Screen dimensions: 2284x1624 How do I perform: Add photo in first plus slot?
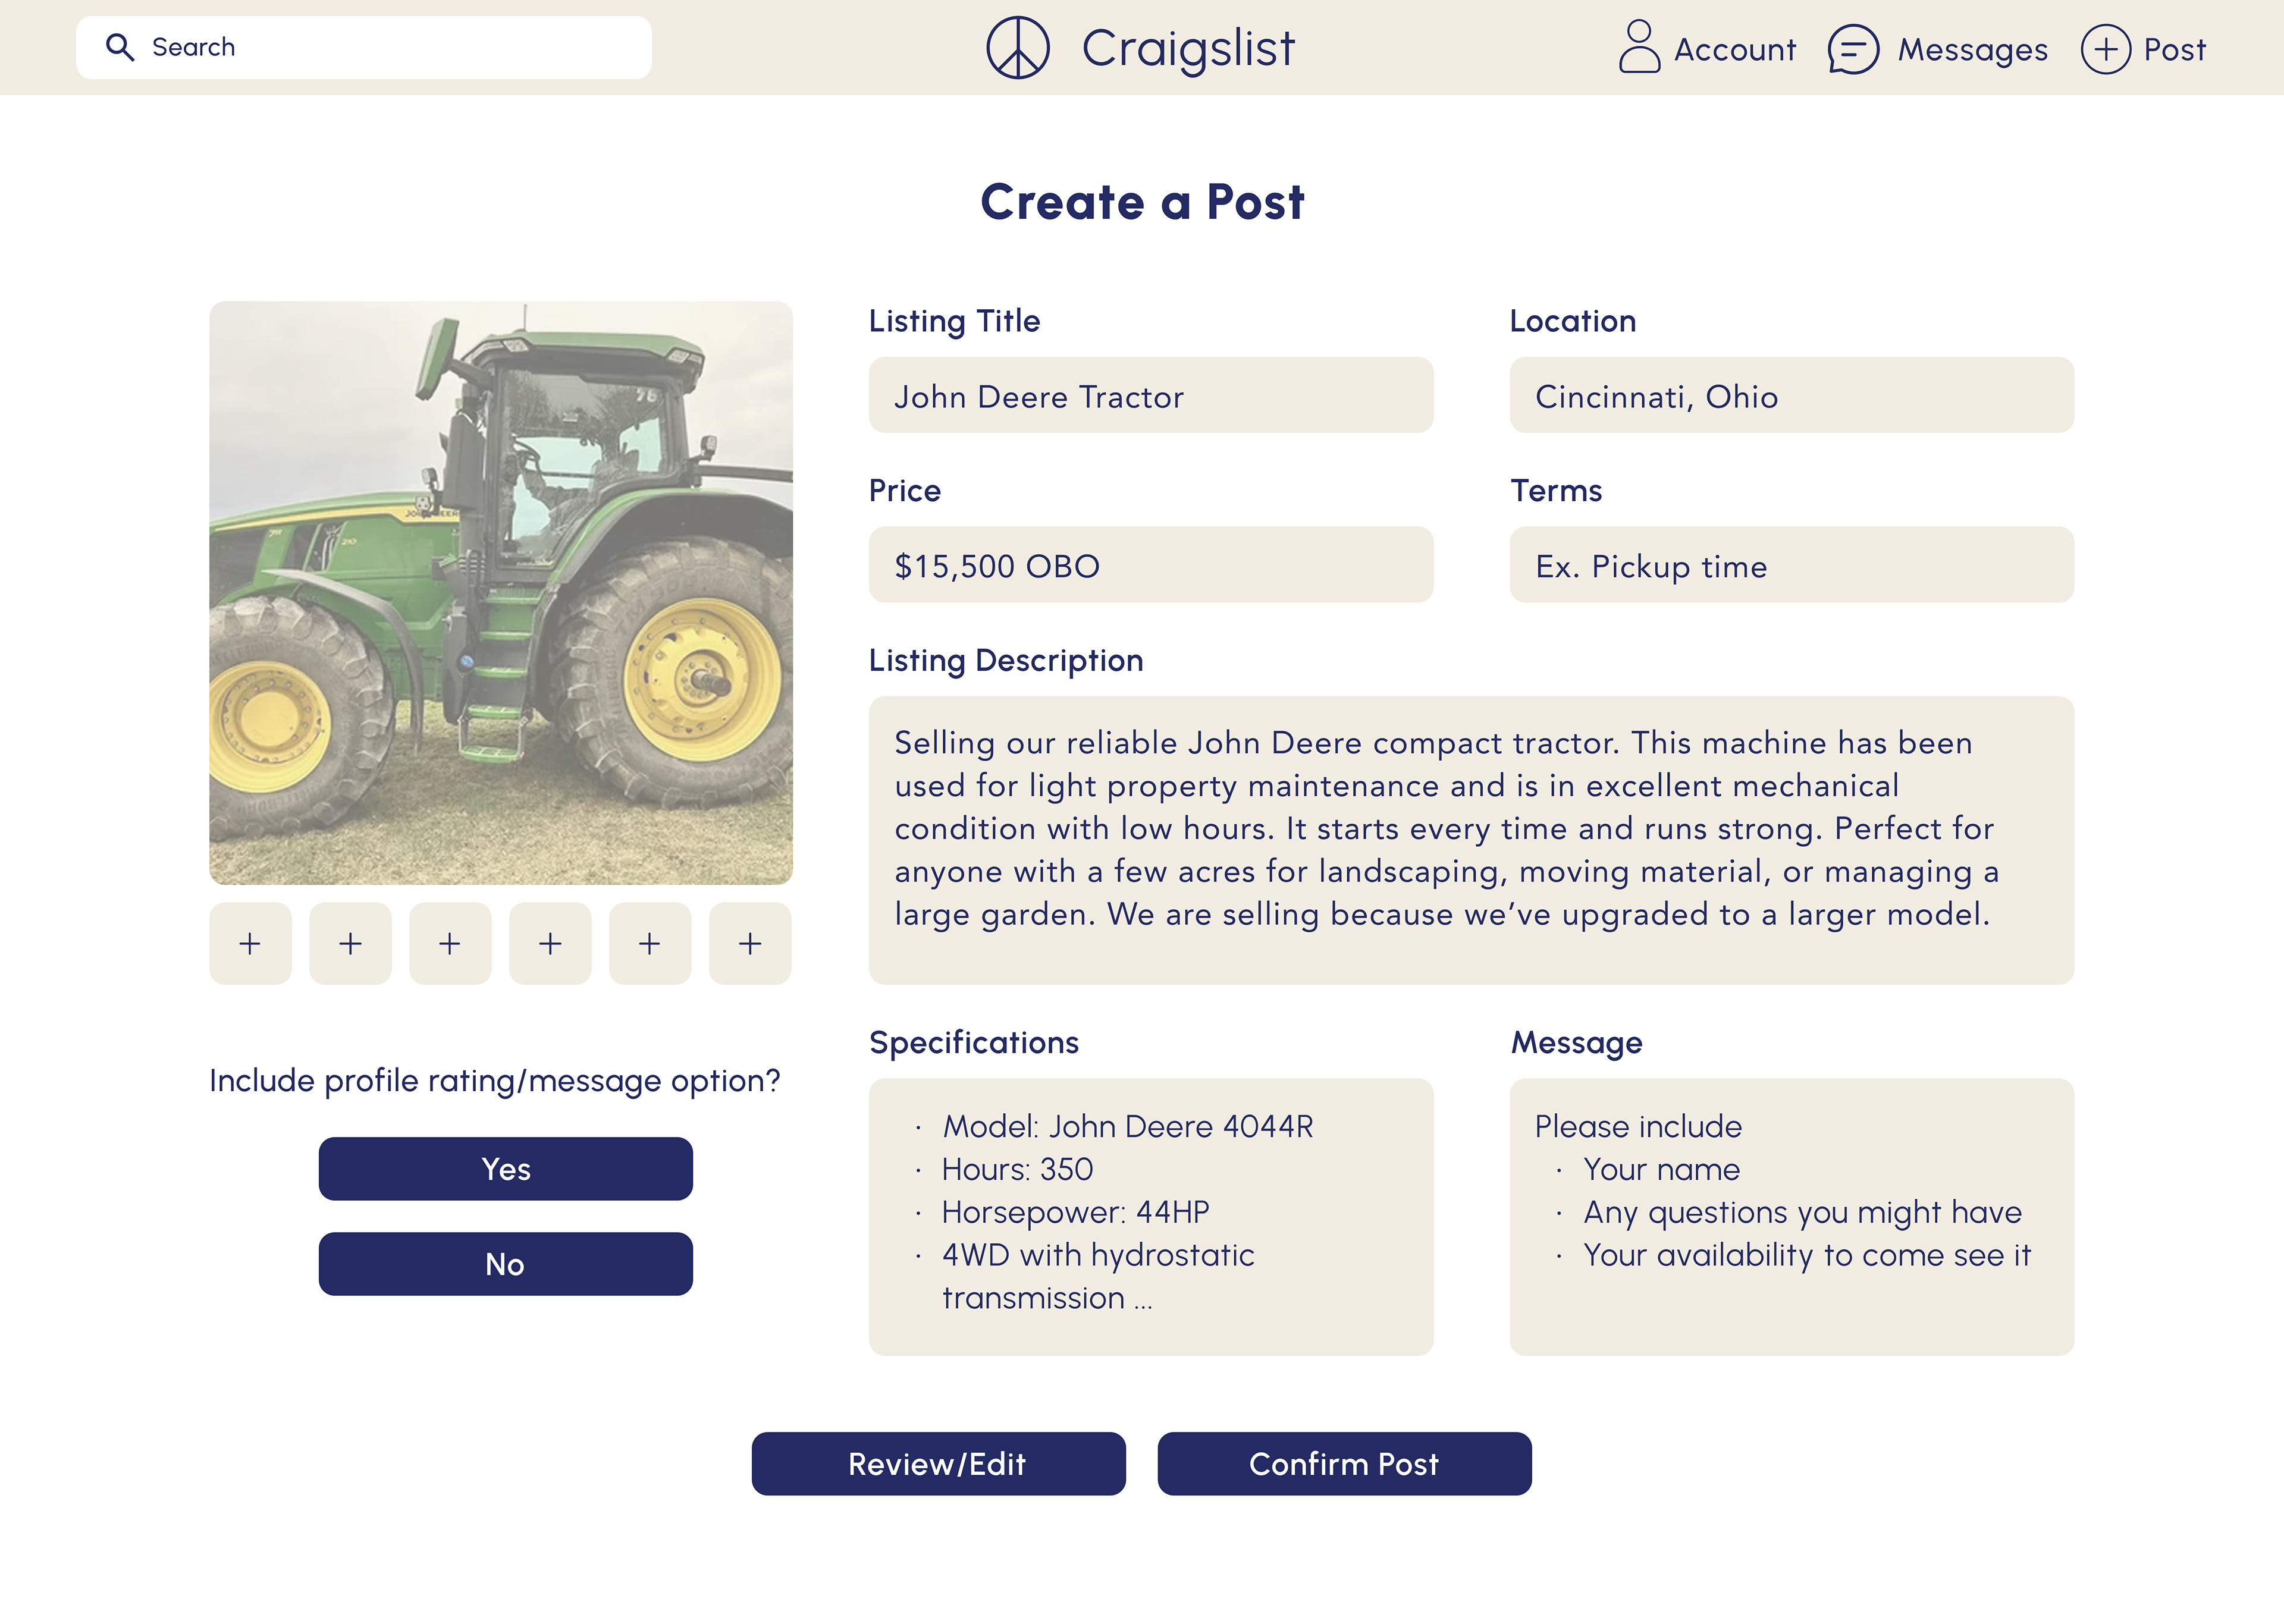pyautogui.click(x=250, y=943)
